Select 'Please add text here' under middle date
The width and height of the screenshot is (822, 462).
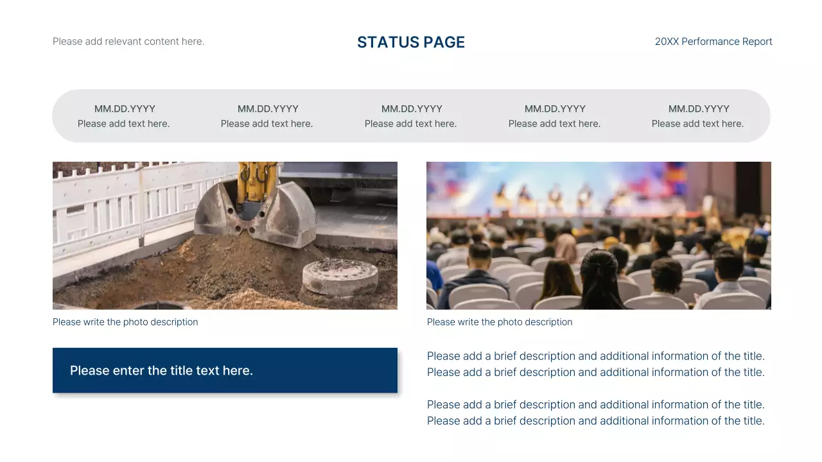(x=410, y=124)
